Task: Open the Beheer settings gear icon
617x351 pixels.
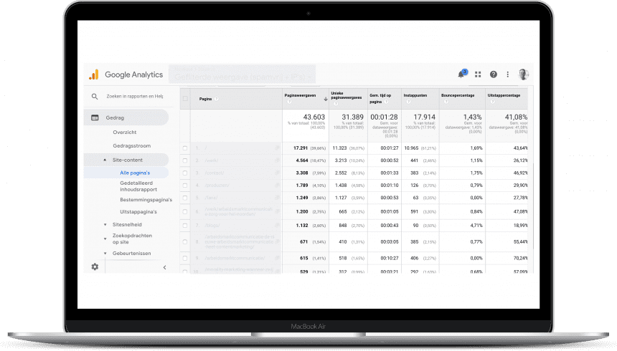Action: [x=95, y=267]
